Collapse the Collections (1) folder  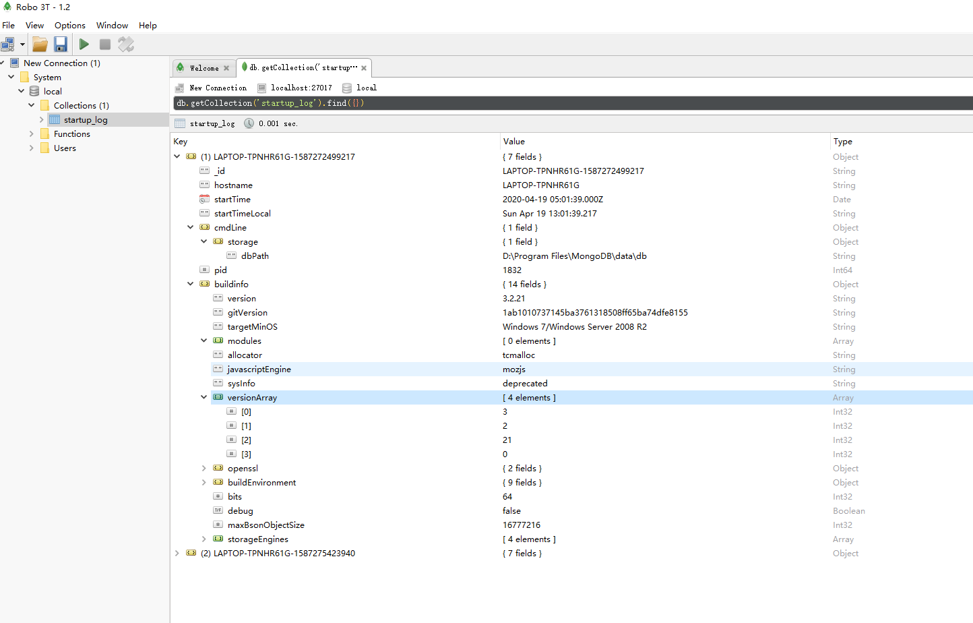click(x=32, y=105)
